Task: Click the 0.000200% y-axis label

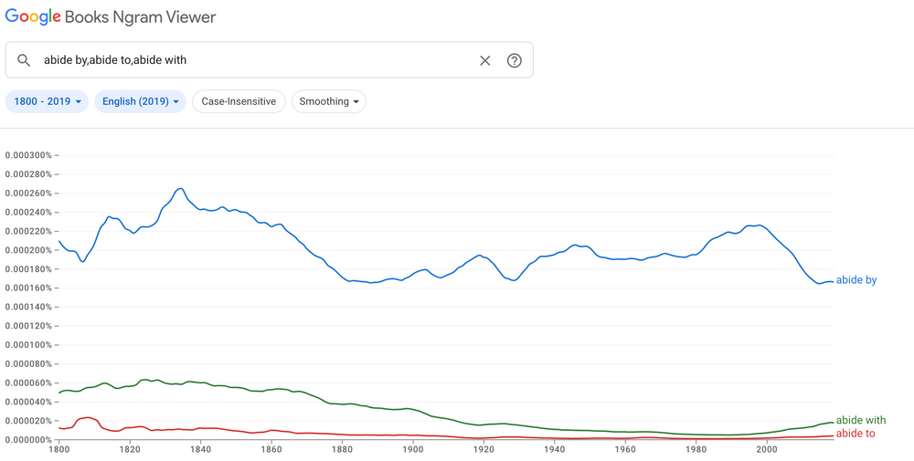Action: [28, 250]
